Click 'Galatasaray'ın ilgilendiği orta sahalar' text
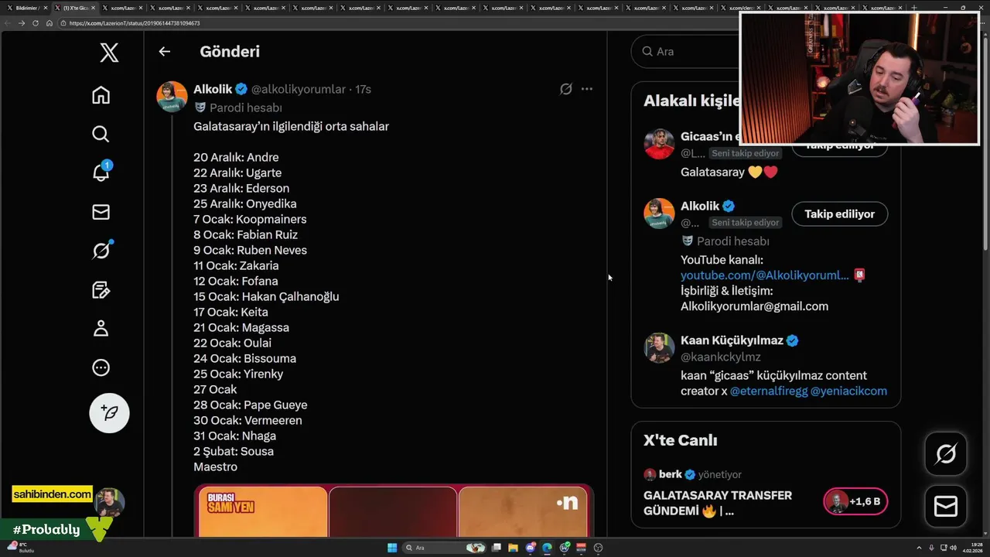The width and height of the screenshot is (990, 557). tap(291, 126)
